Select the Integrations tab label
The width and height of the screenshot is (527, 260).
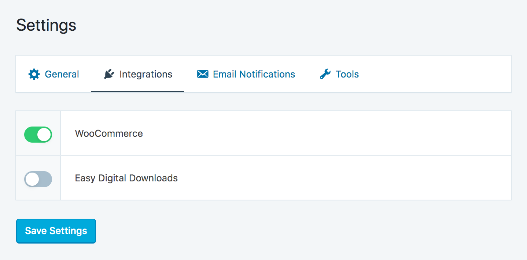146,74
